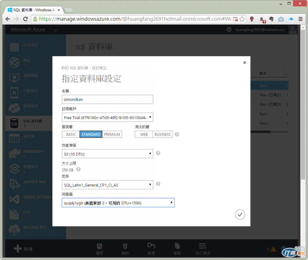The width and height of the screenshot is (308, 260).
Task: Open the Storage table icon in sidebar
Action: pos(14,138)
